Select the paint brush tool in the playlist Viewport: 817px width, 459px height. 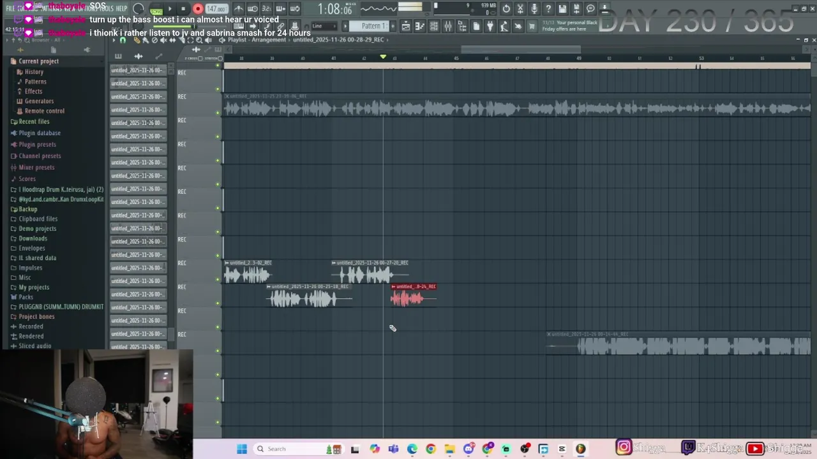click(x=146, y=40)
